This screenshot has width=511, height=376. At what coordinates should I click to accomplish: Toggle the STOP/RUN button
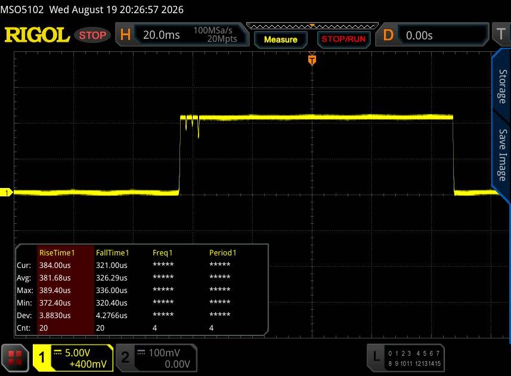(x=343, y=39)
